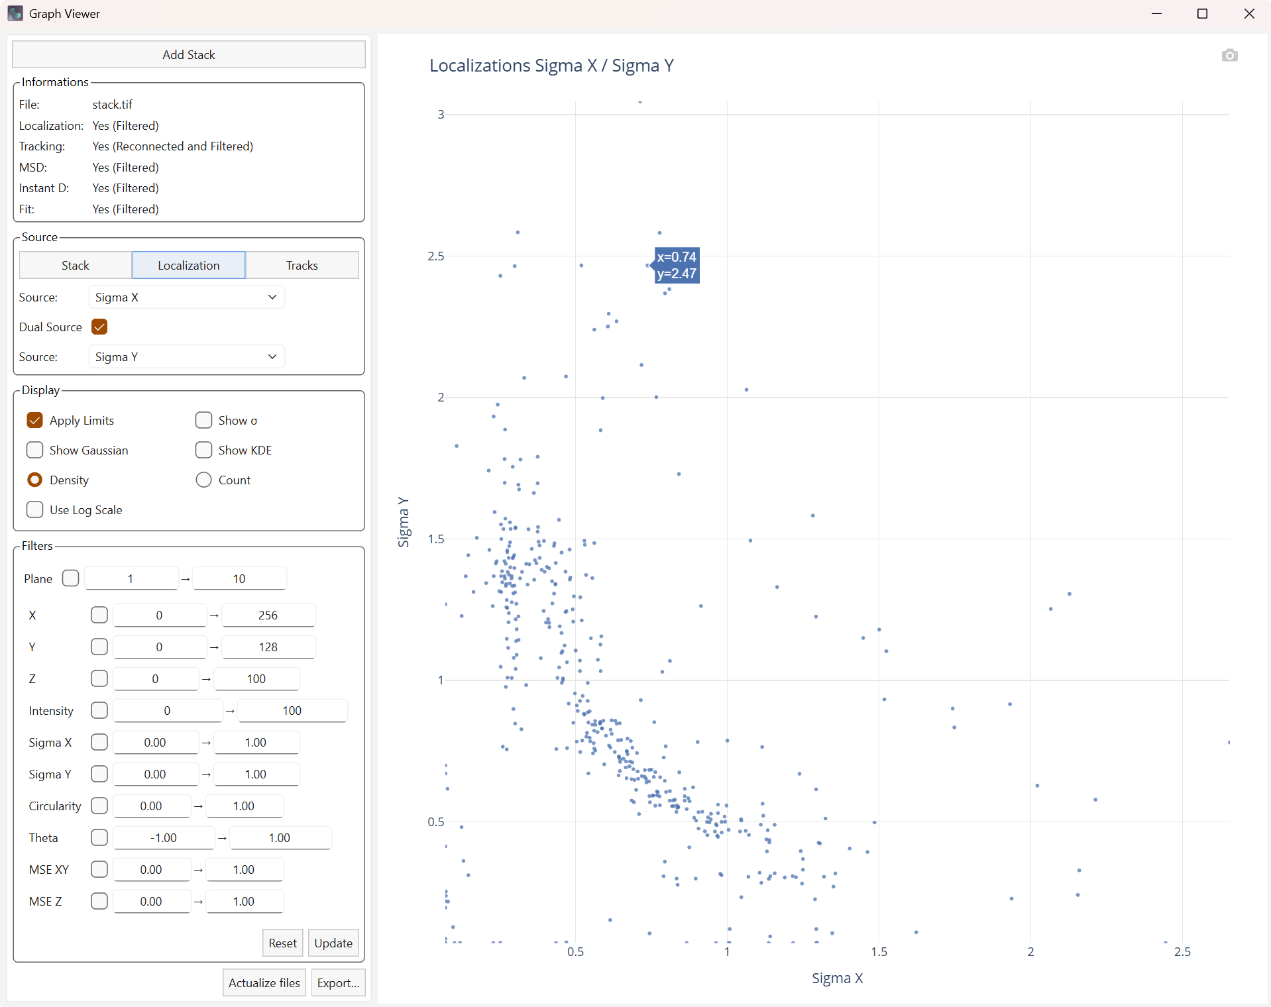Switch to the Tracks source tab

pyautogui.click(x=302, y=266)
